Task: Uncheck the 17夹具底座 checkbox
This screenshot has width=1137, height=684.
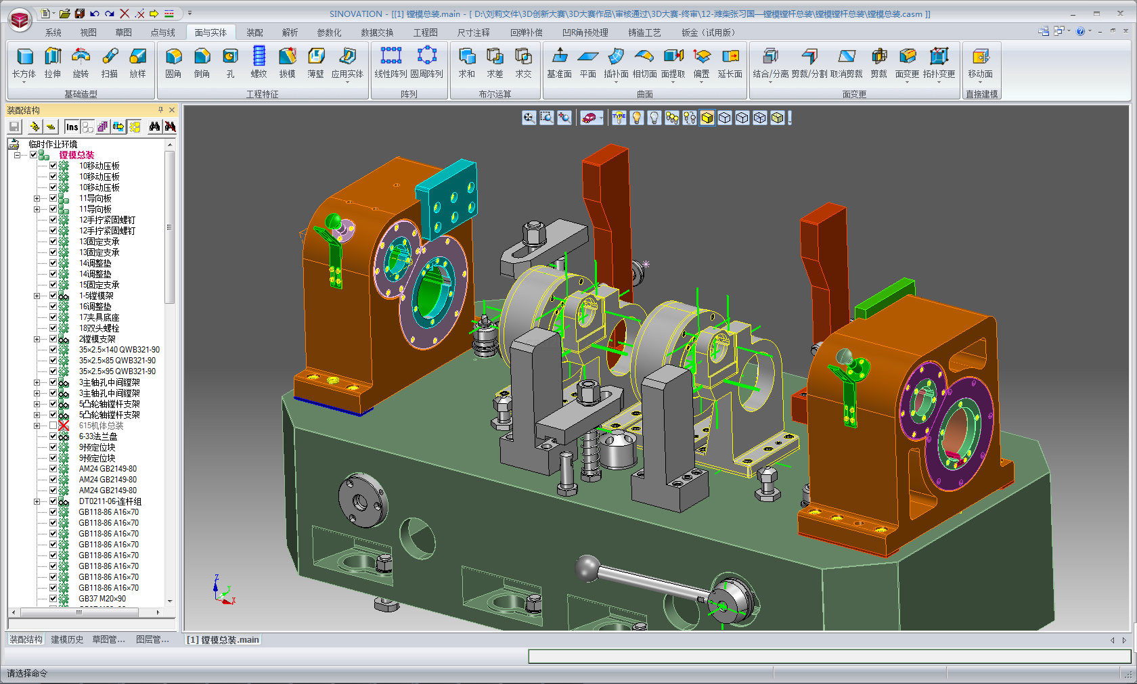Action: [x=53, y=317]
